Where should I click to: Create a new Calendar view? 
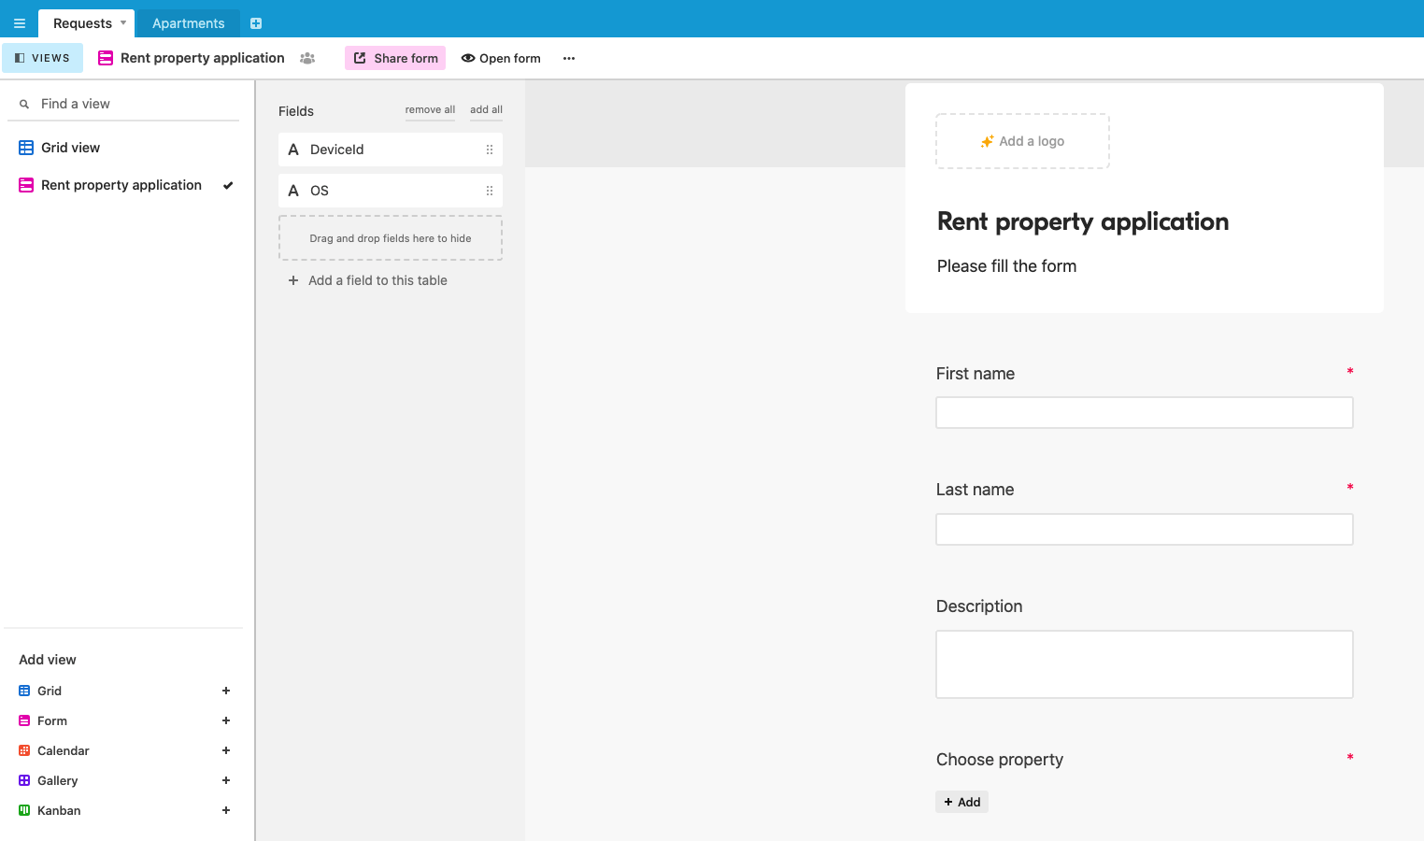click(x=125, y=750)
